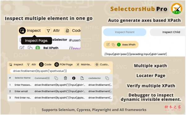
Task: Click the Mainte.. tools icon
Action: [78, 64]
